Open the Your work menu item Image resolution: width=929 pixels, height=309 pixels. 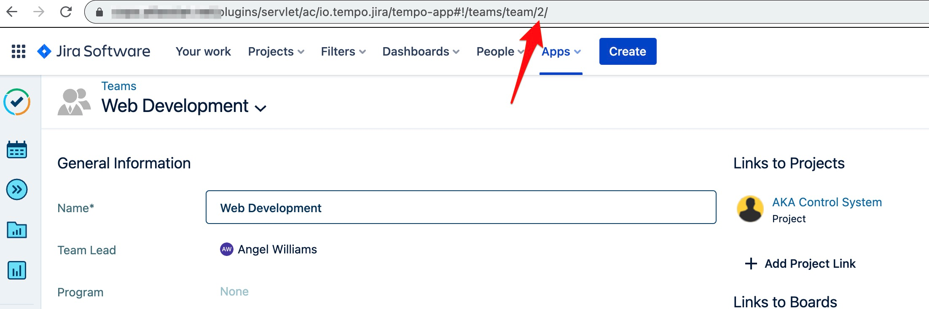[x=203, y=51]
